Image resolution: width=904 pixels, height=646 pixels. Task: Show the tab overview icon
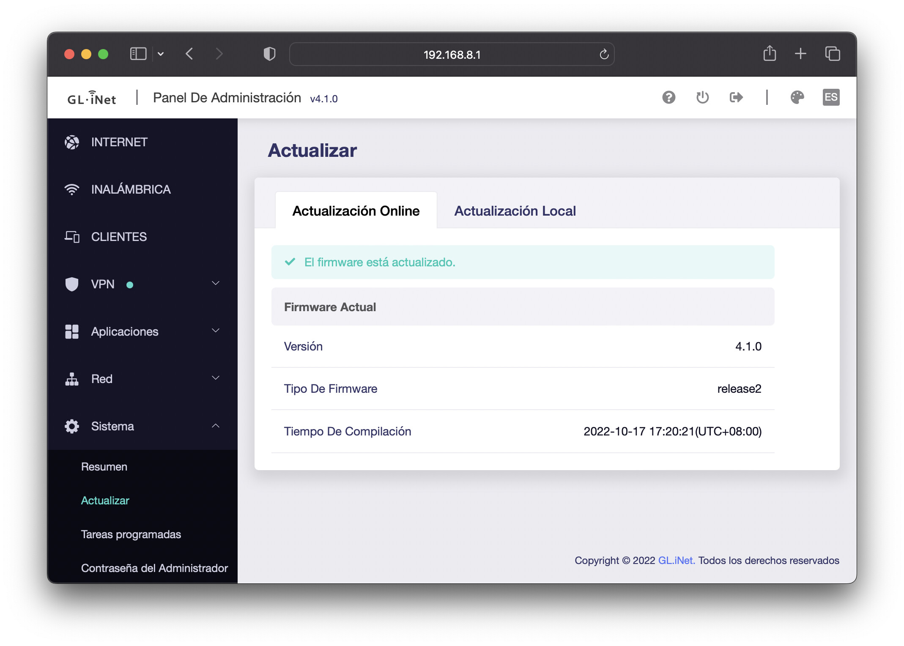click(x=833, y=54)
